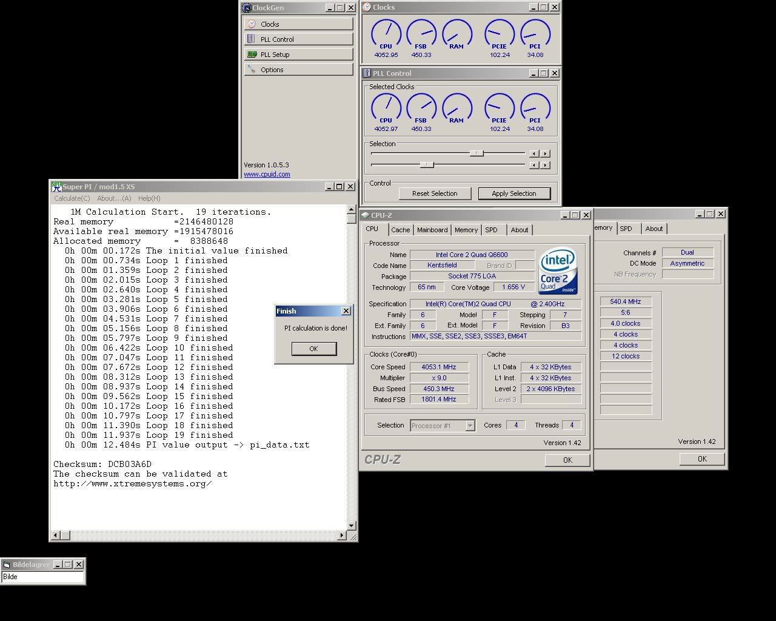This screenshot has height=621, width=776.
Task: Click the Name field Intel Core 2 Quad Q6600
Action: click(x=472, y=255)
